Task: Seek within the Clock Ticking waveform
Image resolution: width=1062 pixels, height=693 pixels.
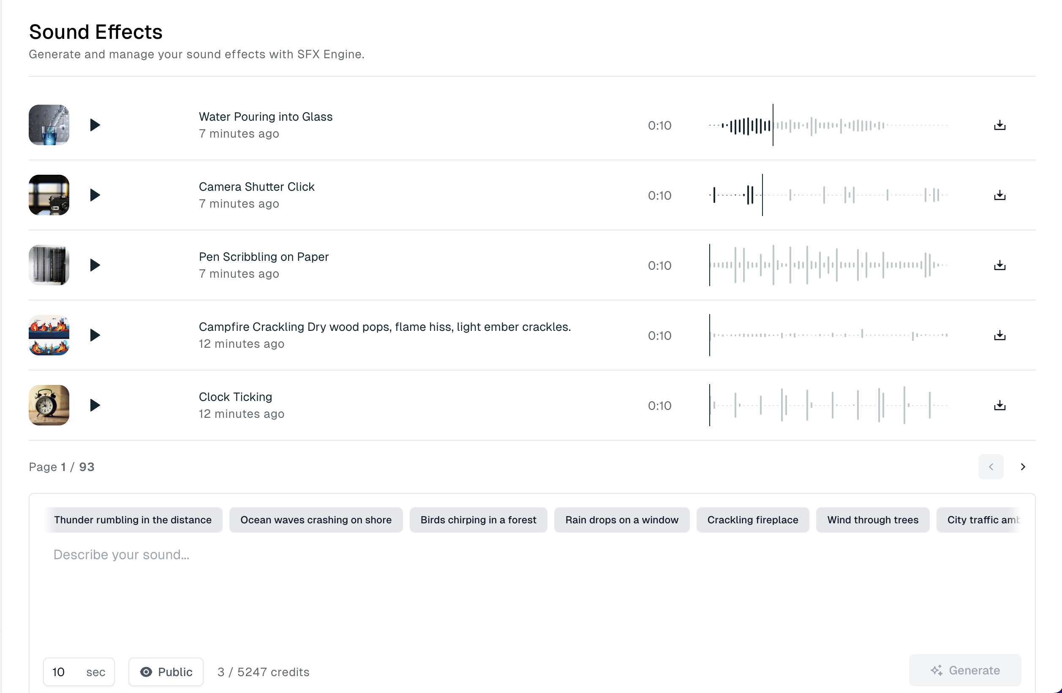Action: click(x=830, y=405)
